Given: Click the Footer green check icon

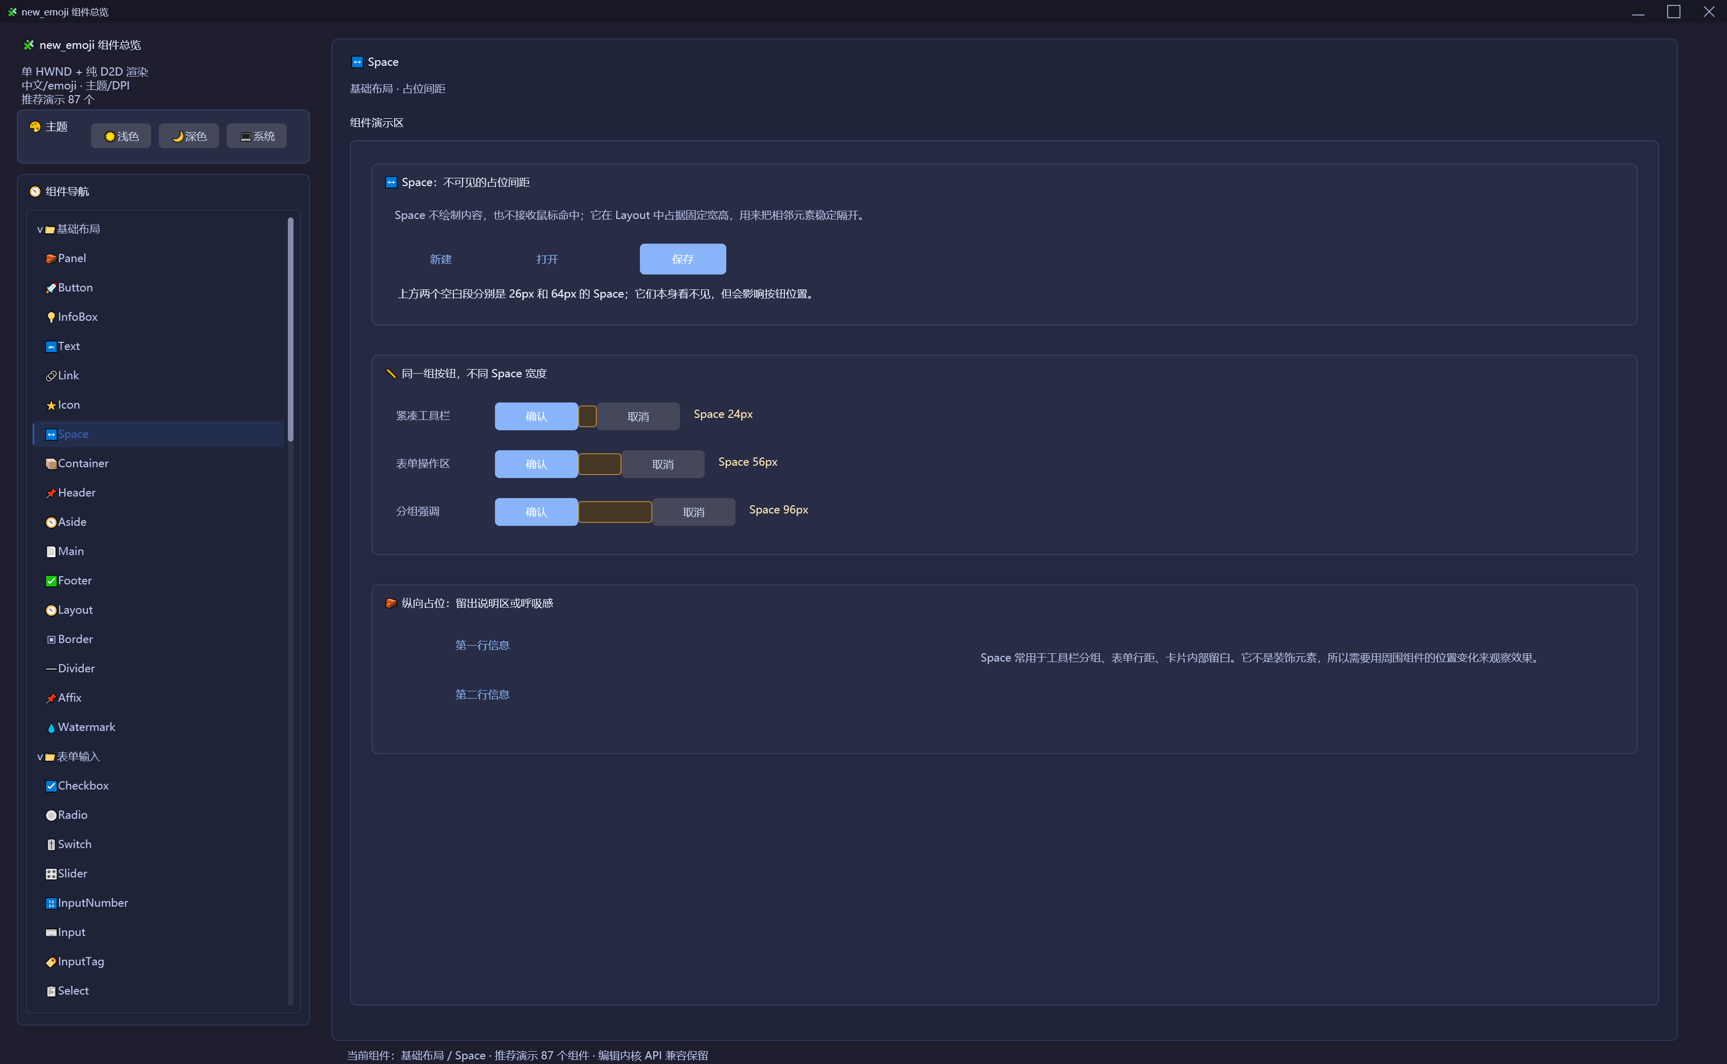Looking at the screenshot, I should point(51,581).
